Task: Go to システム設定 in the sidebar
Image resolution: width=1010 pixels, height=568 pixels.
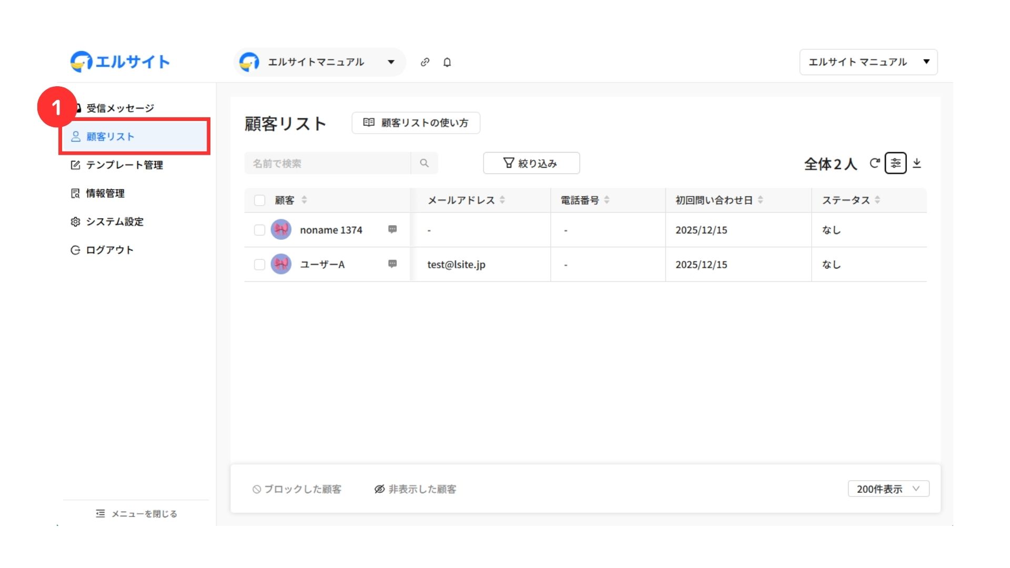Action: 115,222
